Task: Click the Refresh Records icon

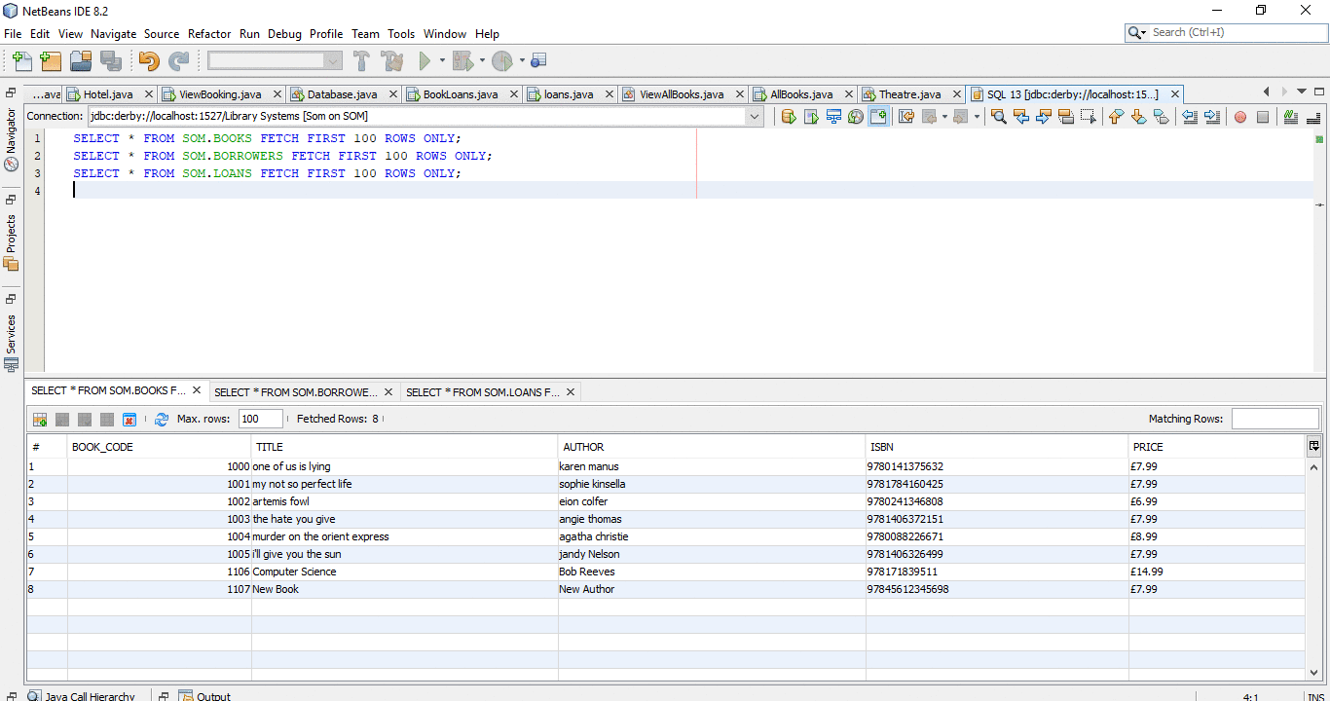Action: coord(162,420)
